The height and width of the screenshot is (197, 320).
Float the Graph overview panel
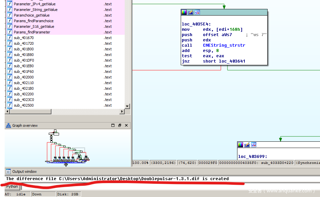tap(120, 125)
